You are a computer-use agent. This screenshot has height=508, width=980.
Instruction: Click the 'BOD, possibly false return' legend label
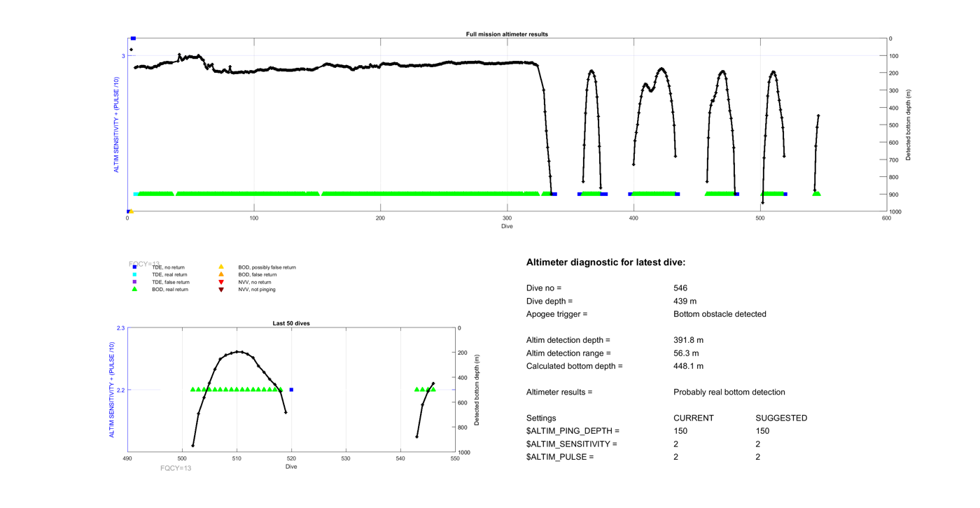[267, 267]
